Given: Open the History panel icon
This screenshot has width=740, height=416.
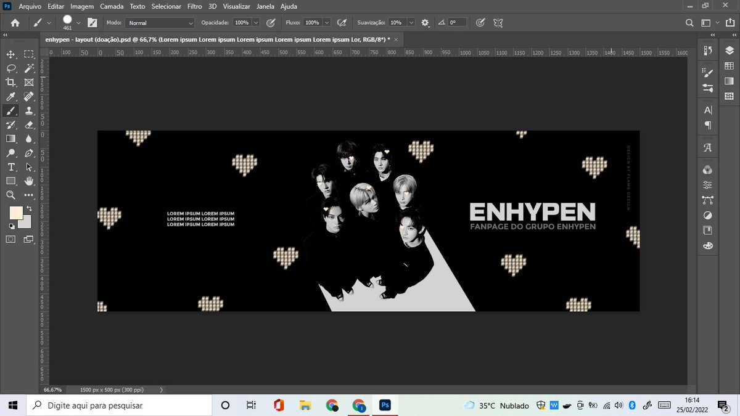Looking at the screenshot, I should click(708, 51).
